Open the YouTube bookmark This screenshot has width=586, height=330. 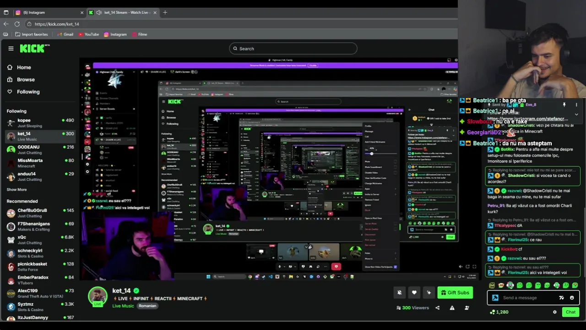click(x=88, y=34)
